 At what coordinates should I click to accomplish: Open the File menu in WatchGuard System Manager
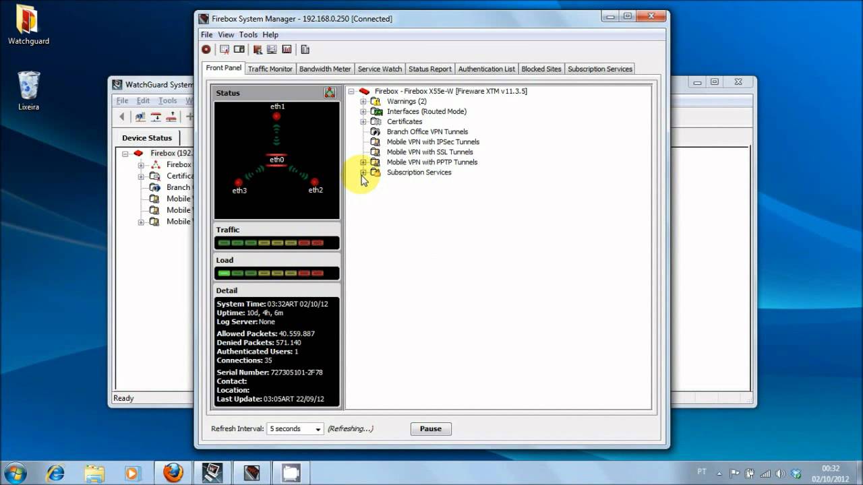122,100
